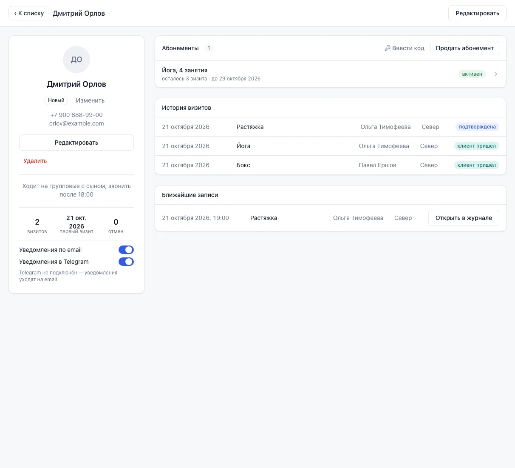
Task: Click the Продать абонемент button
Action: click(x=465, y=48)
